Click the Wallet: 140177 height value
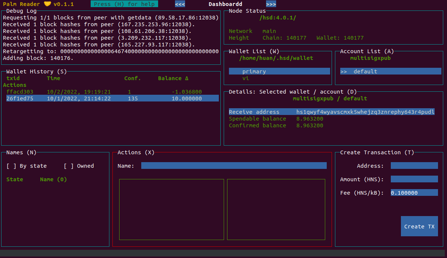447x258 pixels. tap(340, 37)
